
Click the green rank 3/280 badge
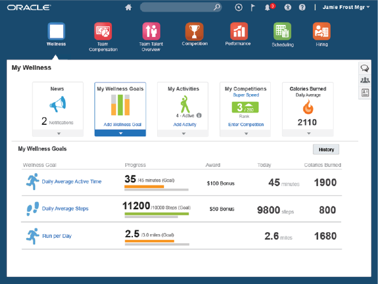pos(245,107)
